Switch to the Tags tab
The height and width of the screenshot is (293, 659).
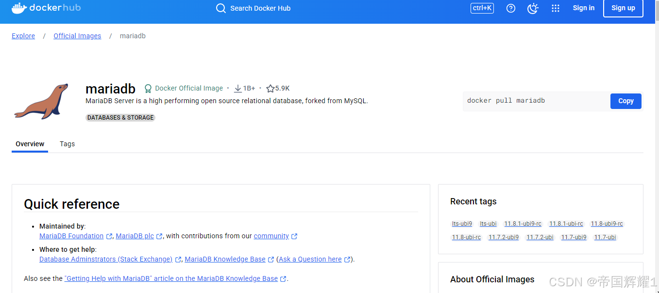[67, 144]
